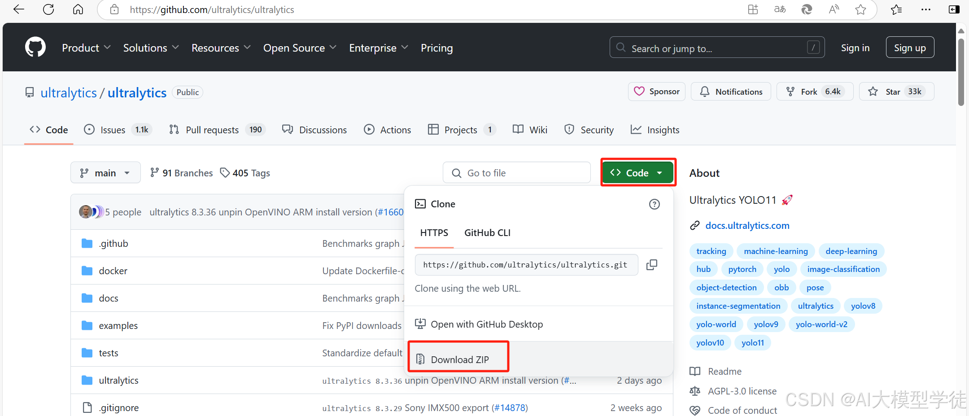Click the clone URL text field
This screenshot has width=969, height=416.
(526, 265)
